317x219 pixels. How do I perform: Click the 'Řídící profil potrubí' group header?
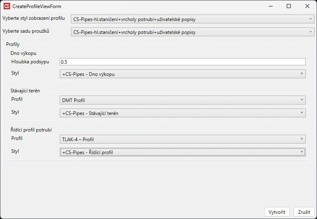click(31, 130)
